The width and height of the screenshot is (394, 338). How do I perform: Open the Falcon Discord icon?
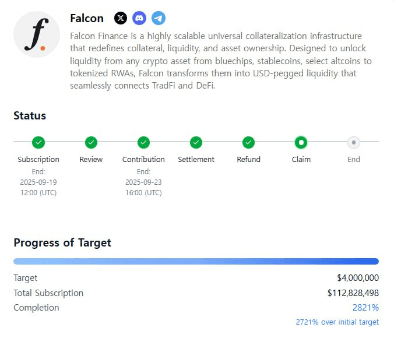(139, 18)
